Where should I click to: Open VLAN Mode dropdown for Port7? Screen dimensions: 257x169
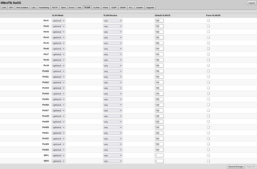[58, 54]
